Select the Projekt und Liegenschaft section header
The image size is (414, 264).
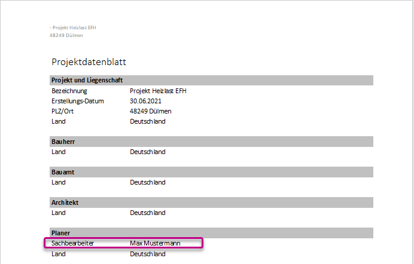click(x=211, y=80)
